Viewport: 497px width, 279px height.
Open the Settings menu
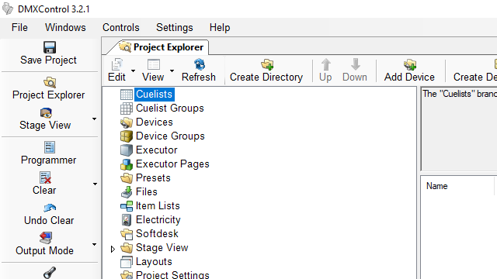174,28
